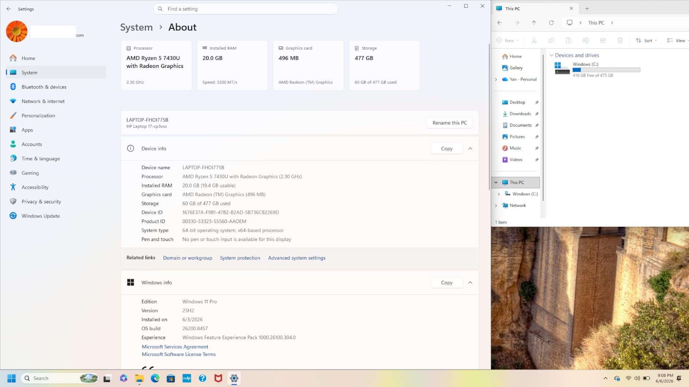Go to Apps settings
This screenshot has height=387, width=689.
[x=56, y=130]
